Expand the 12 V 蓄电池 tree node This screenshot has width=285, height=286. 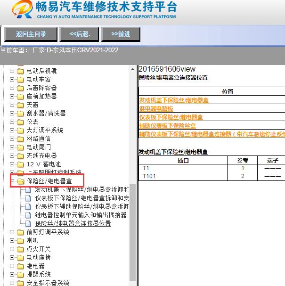pos(12,164)
